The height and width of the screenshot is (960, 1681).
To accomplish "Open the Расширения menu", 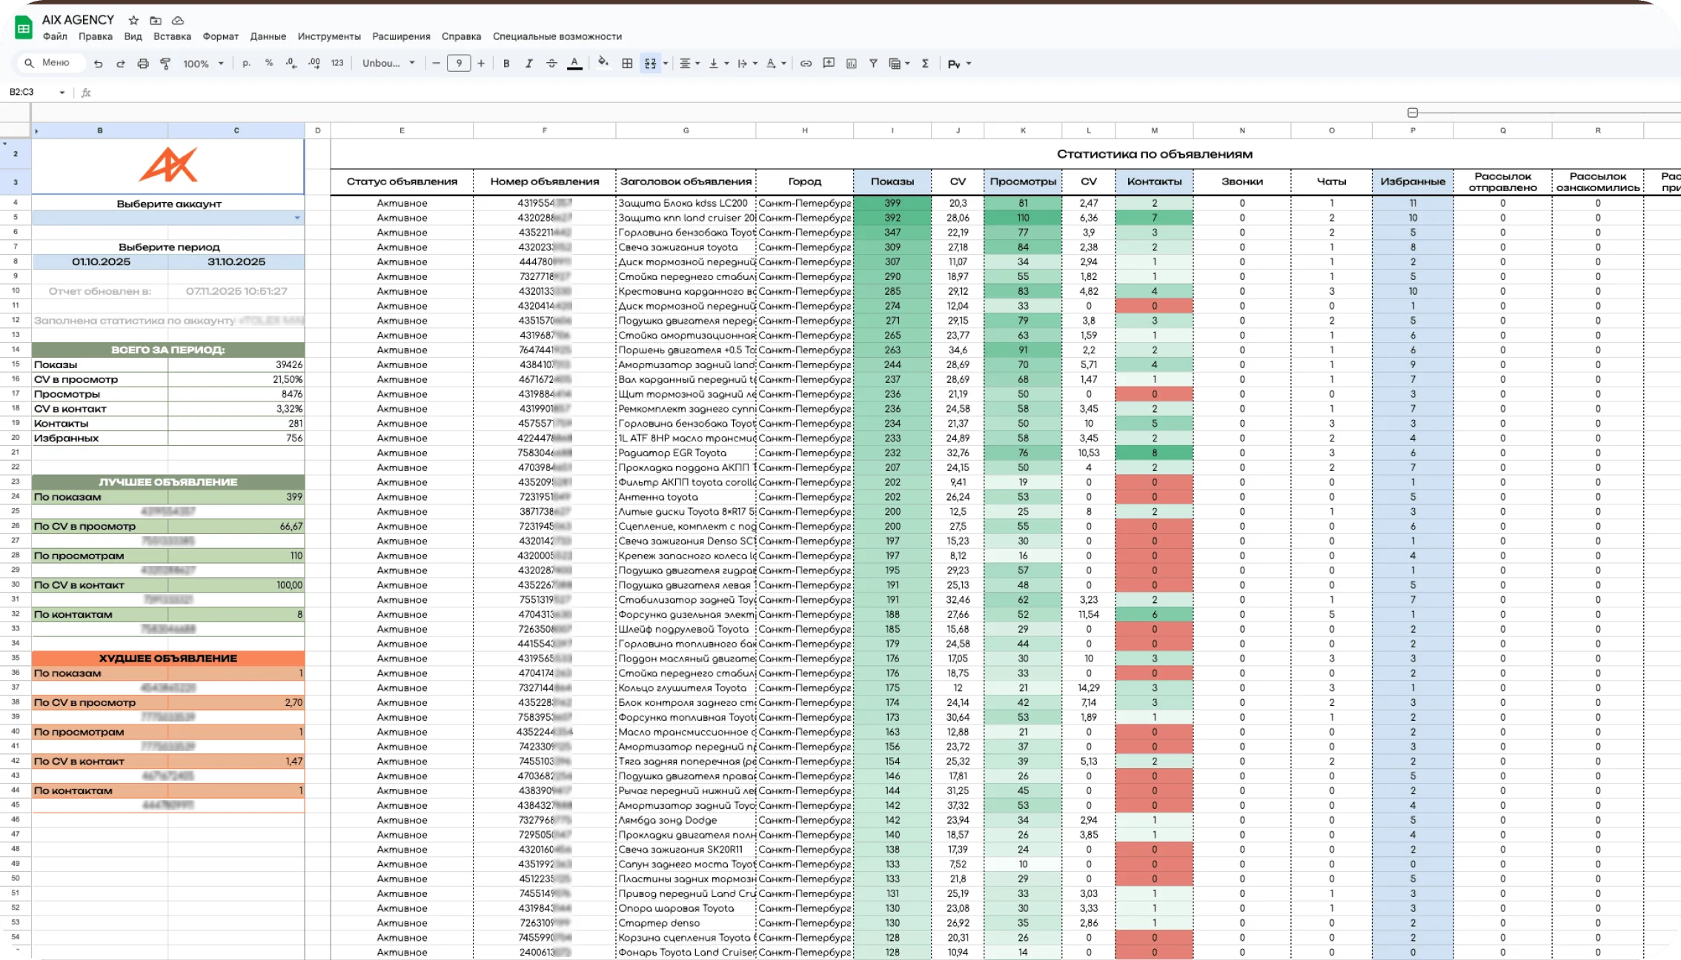I will [401, 36].
